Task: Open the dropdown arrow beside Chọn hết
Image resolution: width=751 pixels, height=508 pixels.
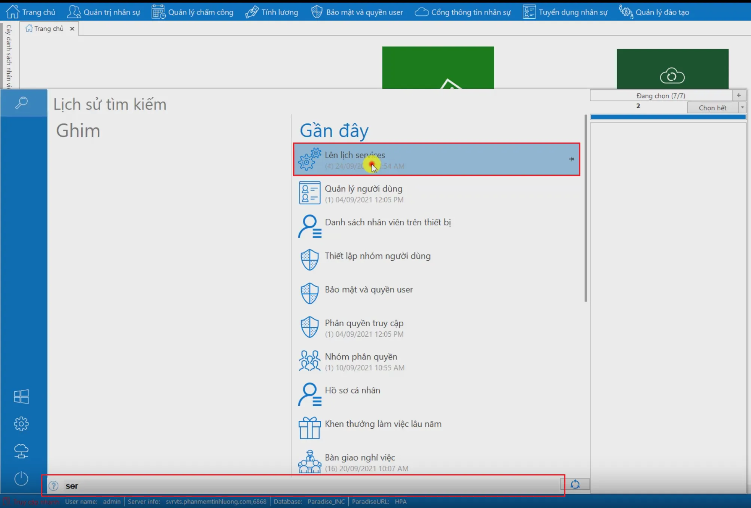Action: click(x=742, y=108)
